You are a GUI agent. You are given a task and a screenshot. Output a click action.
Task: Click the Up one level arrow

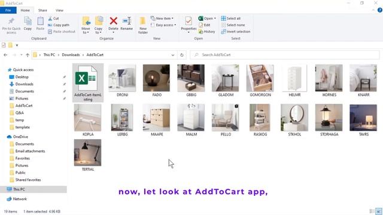pos(28,55)
